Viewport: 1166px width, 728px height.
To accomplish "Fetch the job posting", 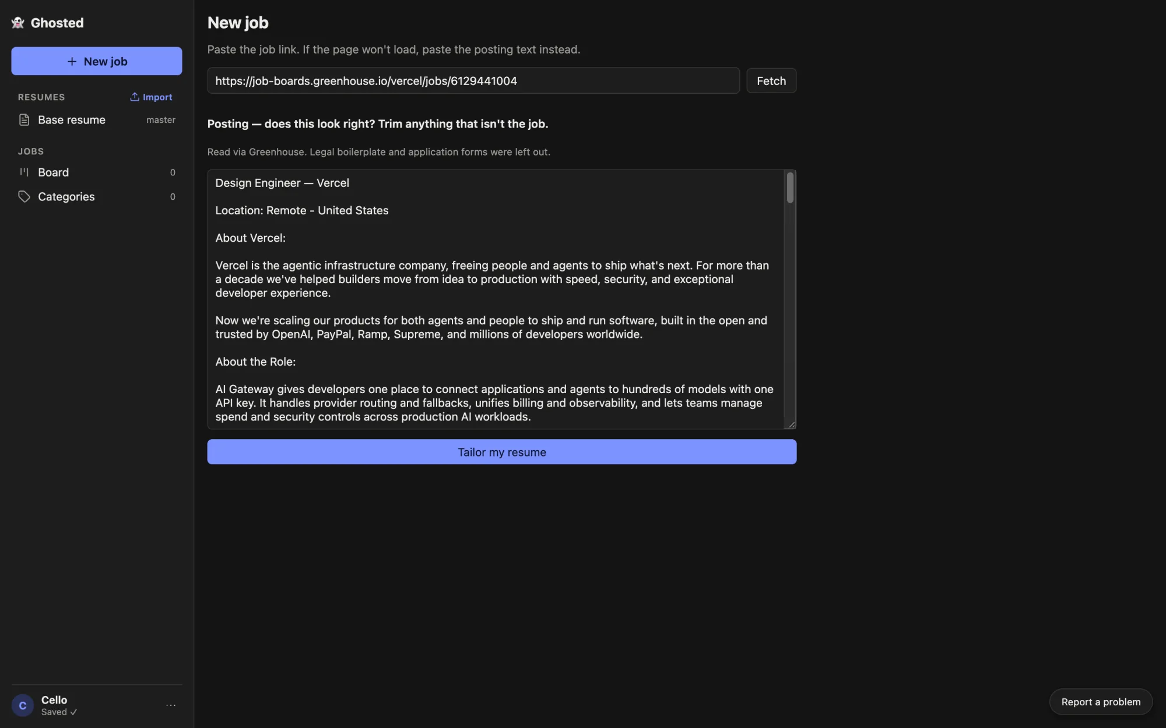I will pyautogui.click(x=771, y=80).
